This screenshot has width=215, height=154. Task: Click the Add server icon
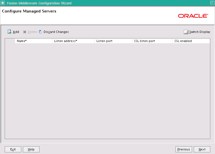click(x=9, y=32)
